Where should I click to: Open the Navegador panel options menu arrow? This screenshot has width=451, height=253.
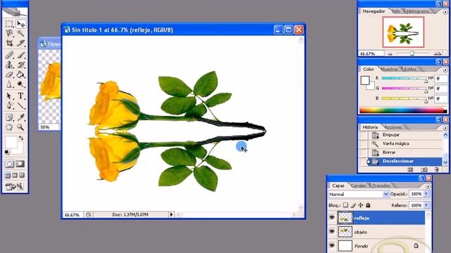pos(445,12)
